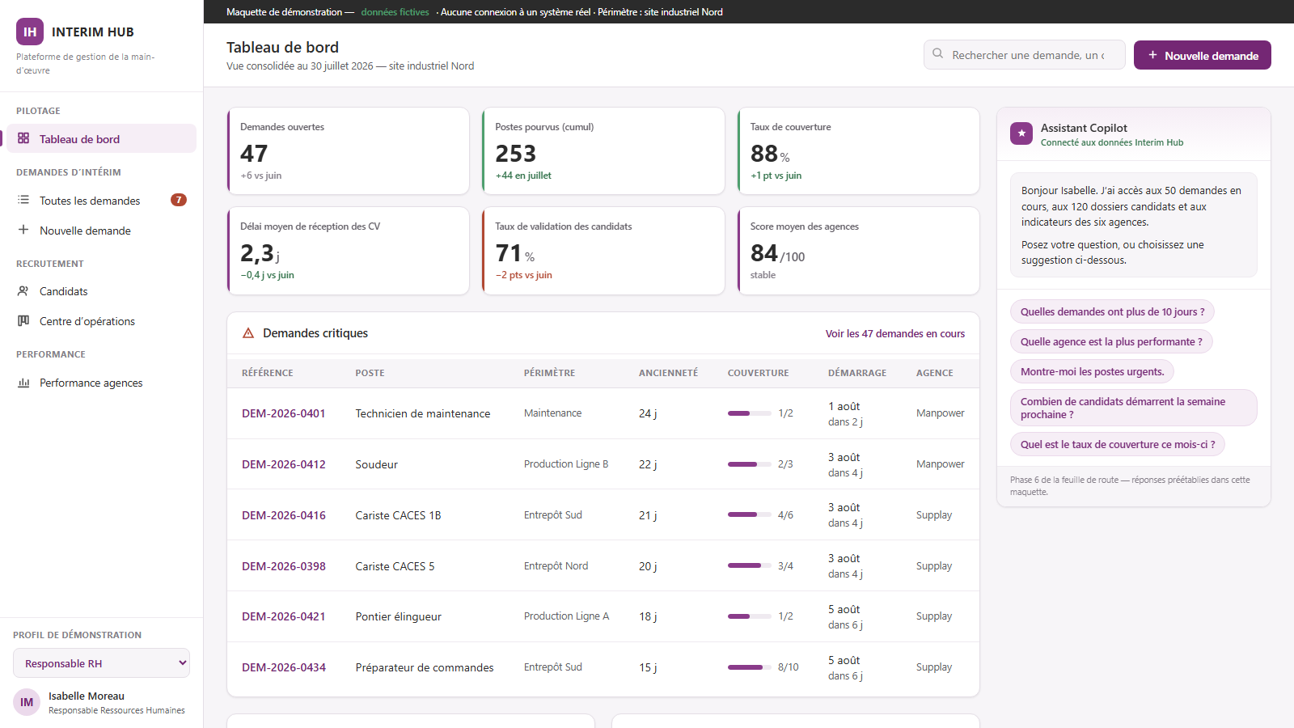
Task: Open reference DEM-2026-0398
Action: coord(283,566)
